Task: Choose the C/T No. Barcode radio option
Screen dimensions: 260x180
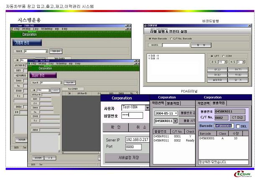Action: point(171,39)
